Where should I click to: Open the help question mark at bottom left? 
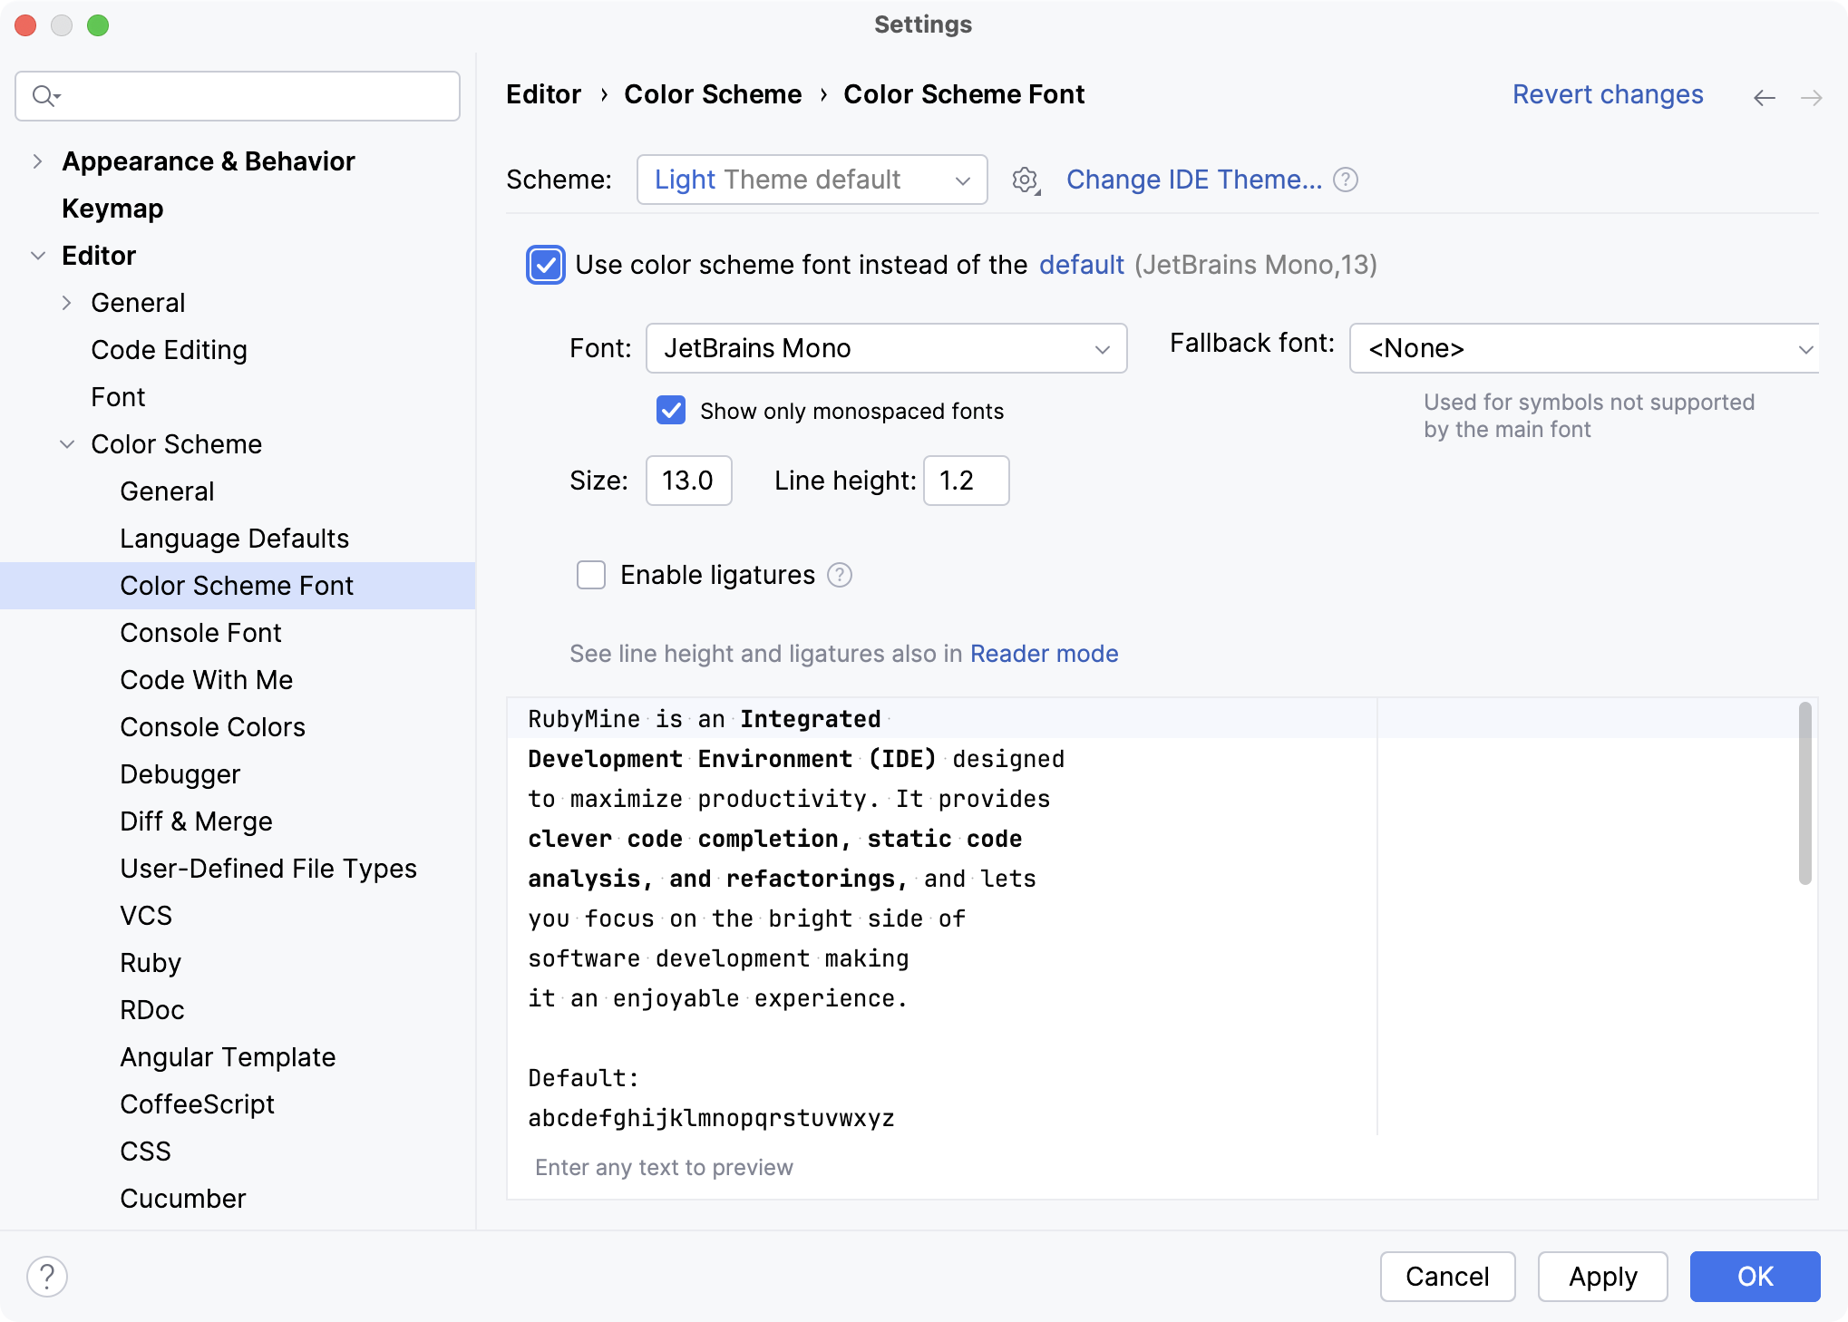pyautogui.click(x=45, y=1276)
